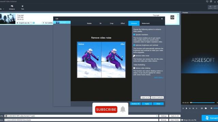Open the file menu dropdown arrow in the toolbar

(3, 9)
